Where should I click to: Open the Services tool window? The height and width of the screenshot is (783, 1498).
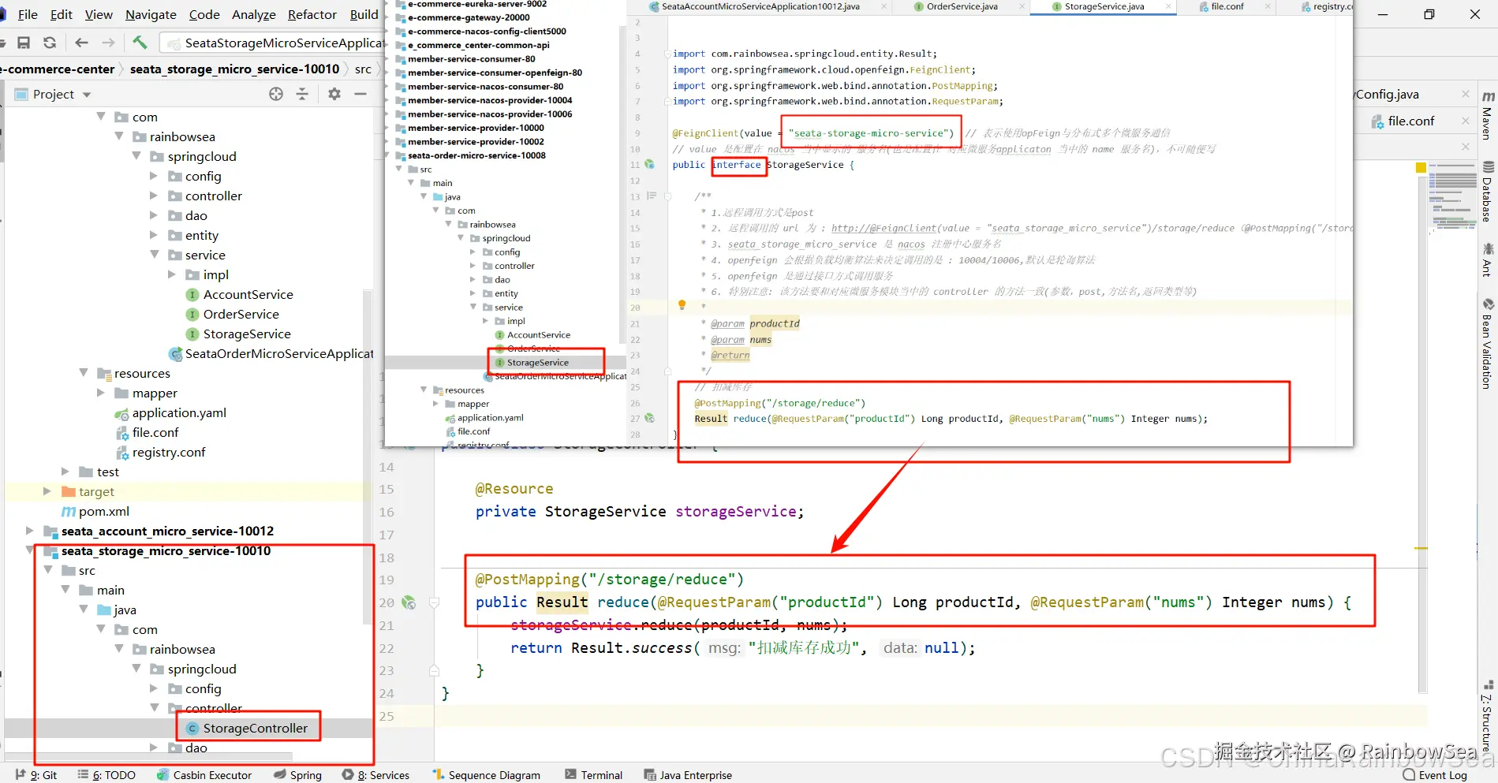pos(375,775)
